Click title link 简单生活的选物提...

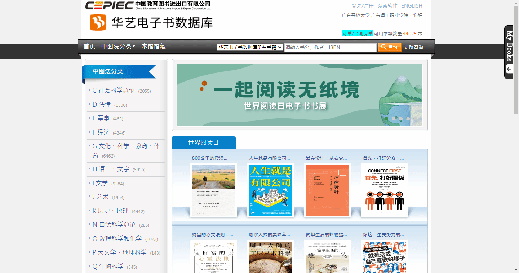pos(326,235)
